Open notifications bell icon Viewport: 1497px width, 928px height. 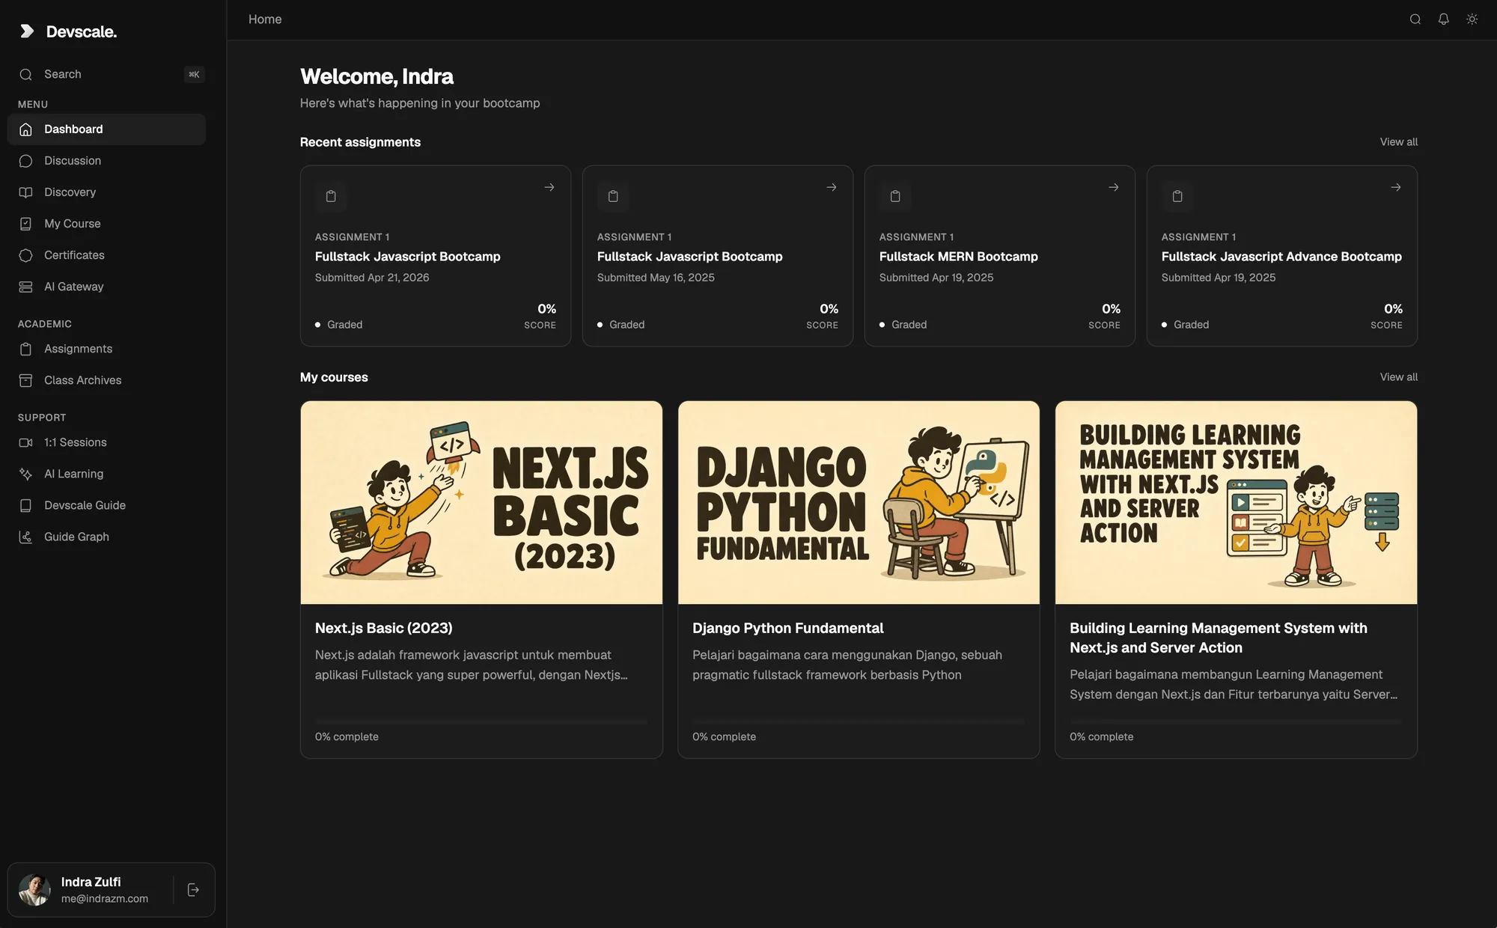click(x=1443, y=19)
